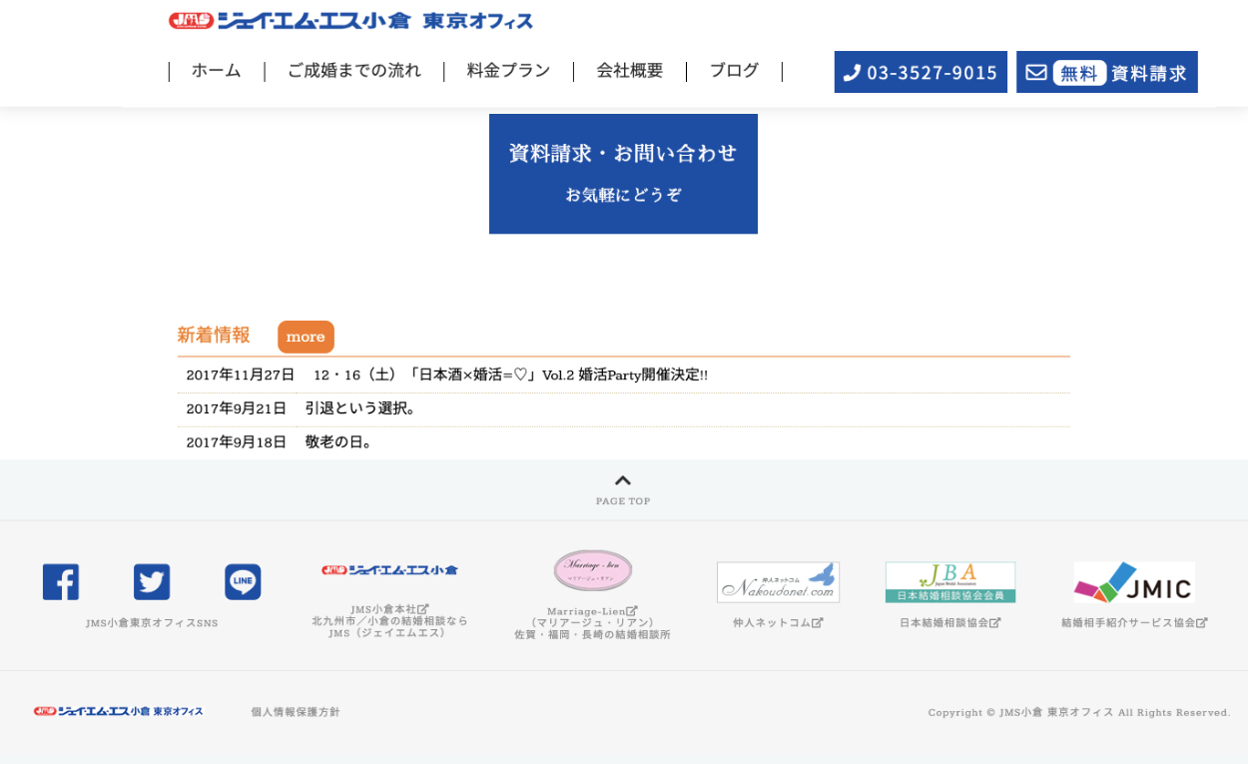The image size is (1248, 764).
Task: Click the JMS Kokura Tokyo Office header logo
Action: (x=350, y=21)
